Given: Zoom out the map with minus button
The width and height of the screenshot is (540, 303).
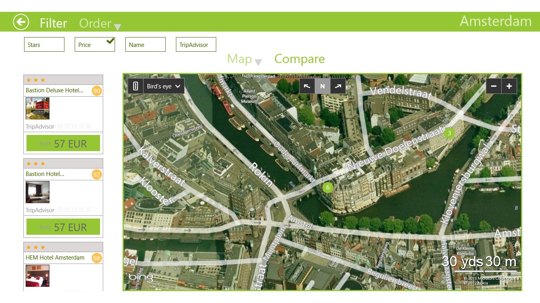Looking at the screenshot, I should coord(494,86).
